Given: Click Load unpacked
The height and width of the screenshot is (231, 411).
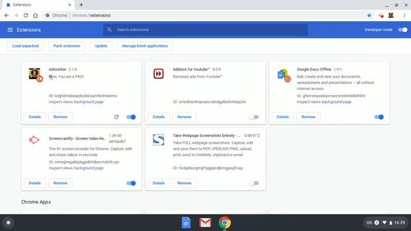Looking at the screenshot, I should pyautogui.click(x=26, y=46).
